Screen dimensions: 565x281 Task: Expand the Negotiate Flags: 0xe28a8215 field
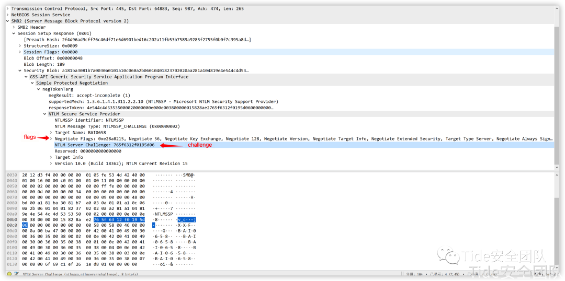(51, 138)
